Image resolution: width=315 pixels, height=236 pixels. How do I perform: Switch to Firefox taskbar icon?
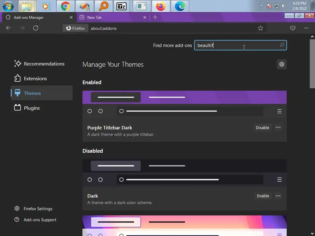pos(161,6)
